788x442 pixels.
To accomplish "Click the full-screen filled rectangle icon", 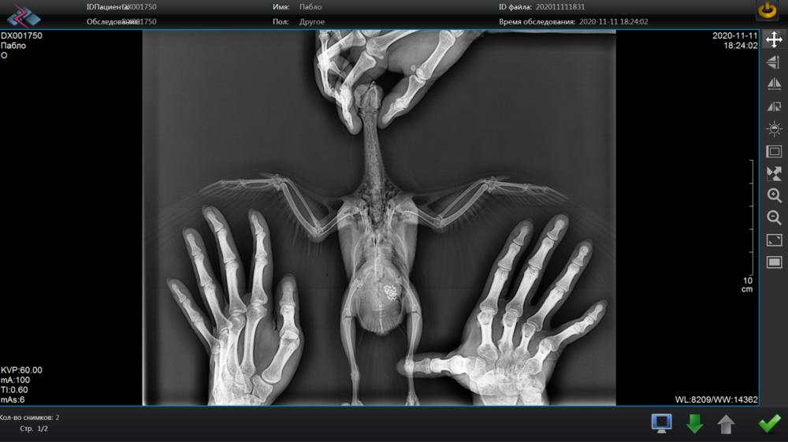I will tap(774, 262).
